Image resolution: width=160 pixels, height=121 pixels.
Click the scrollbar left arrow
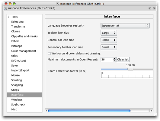click(46, 111)
